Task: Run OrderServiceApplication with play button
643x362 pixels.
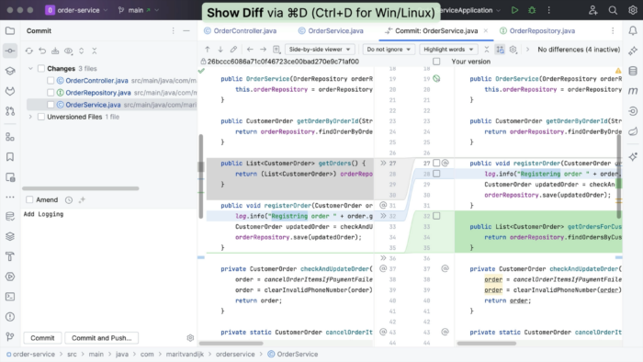Action: (x=514, y=10)
